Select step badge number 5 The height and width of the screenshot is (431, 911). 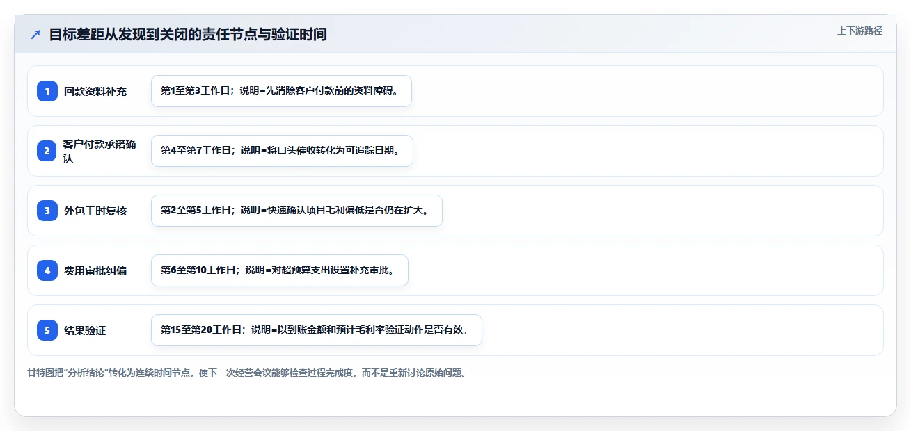pos(47,330)
